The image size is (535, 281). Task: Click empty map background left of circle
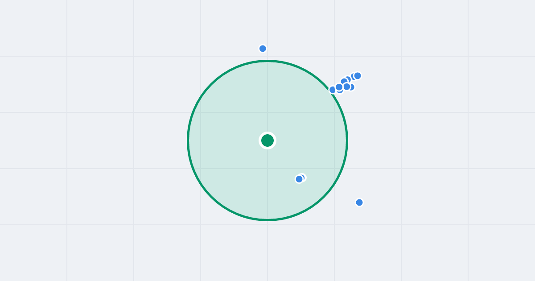111,140
